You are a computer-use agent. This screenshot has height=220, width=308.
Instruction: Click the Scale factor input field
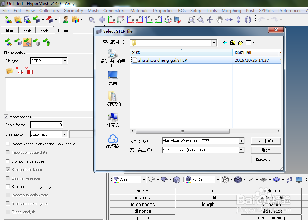pos(47,125)
